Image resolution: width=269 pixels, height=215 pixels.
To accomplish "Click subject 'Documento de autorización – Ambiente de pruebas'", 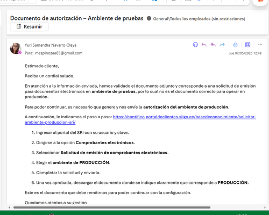I will coord(77,18).
